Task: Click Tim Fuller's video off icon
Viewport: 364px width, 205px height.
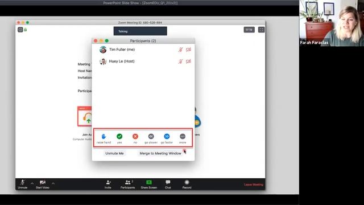Action: tap(188, 50)
